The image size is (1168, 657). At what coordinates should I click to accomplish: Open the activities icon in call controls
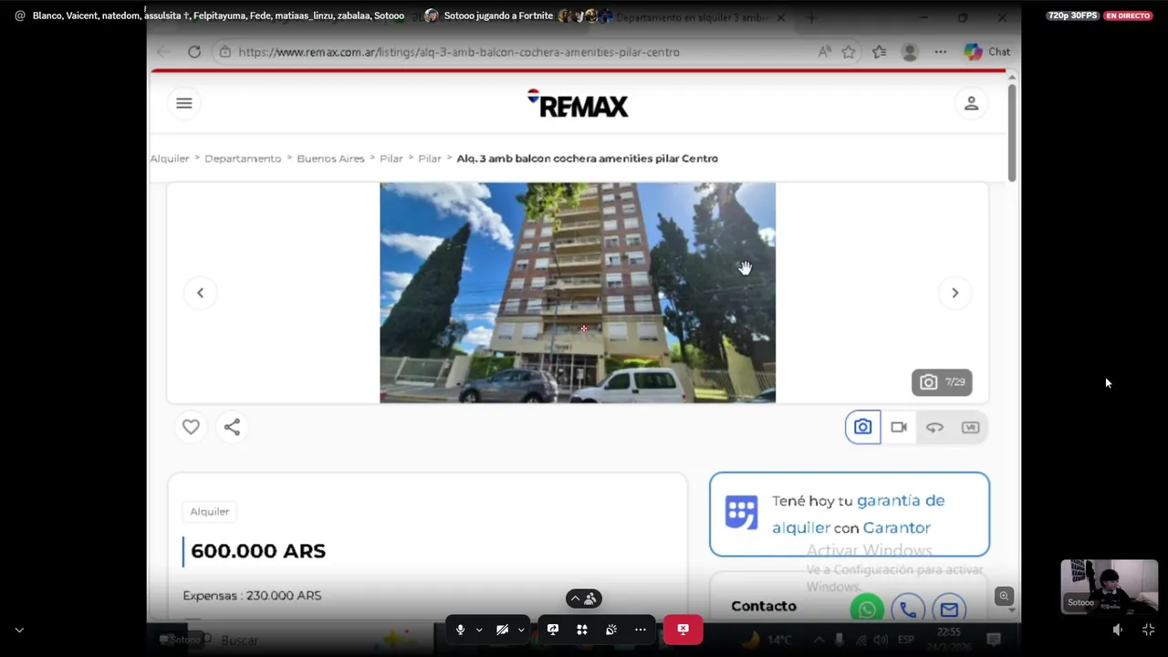582,630
